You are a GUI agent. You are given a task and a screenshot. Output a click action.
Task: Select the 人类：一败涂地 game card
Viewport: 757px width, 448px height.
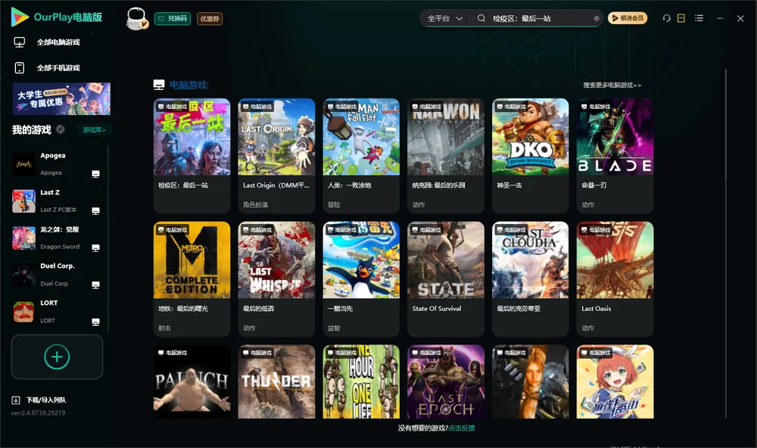361,155
